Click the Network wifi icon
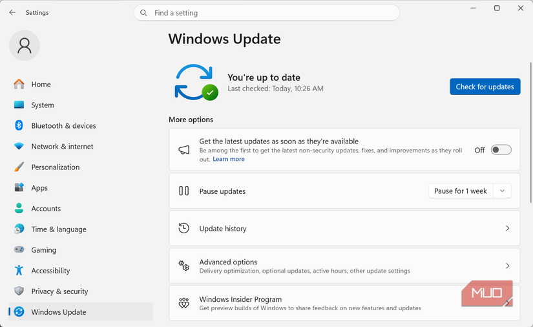533x327 pixels. [x=19, y=146]
